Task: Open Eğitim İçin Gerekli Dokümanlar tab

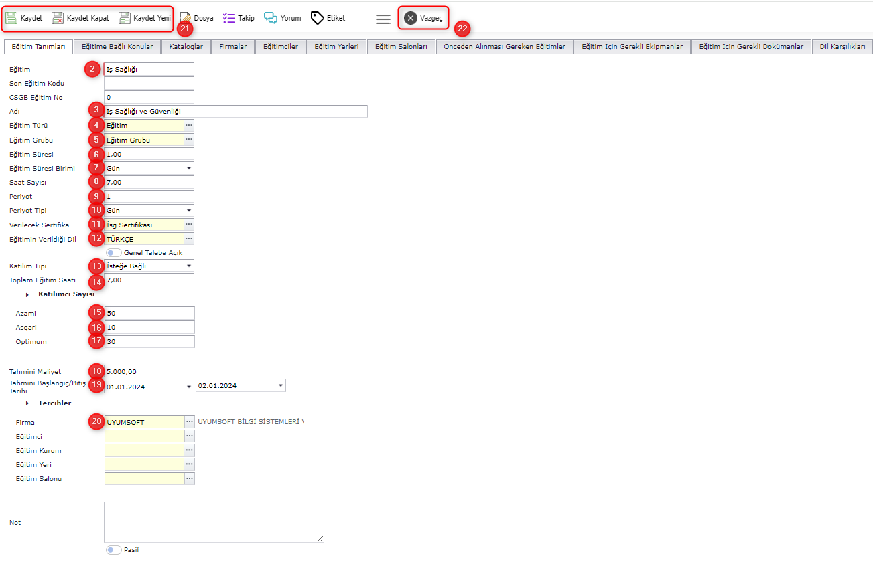Action: point(751,47)
